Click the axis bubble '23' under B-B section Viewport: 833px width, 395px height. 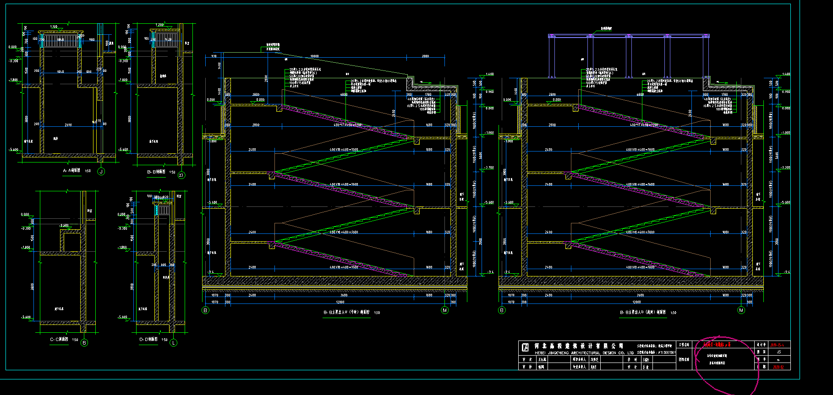pos(181,175)
